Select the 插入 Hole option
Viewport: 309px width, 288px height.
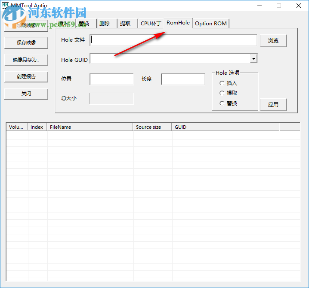228,83
